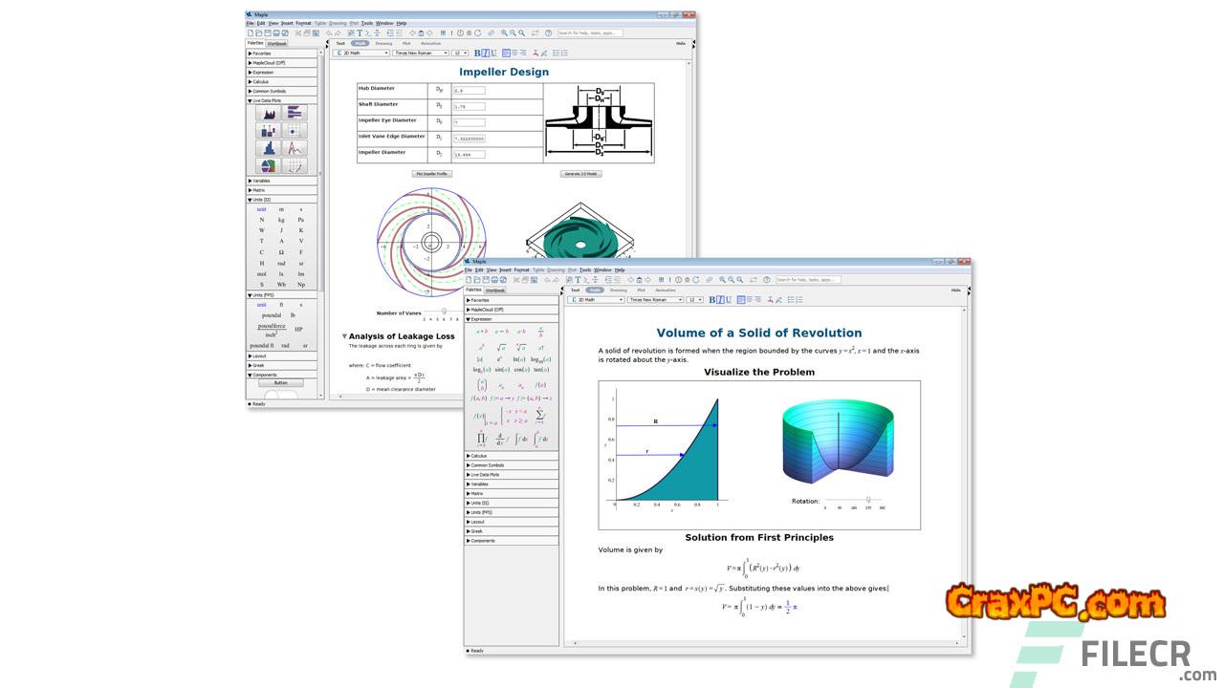The width and height of the screenshot is (1224, 688).
Task: Click the Hub Diameter input field
Action: tap(469, 91)
